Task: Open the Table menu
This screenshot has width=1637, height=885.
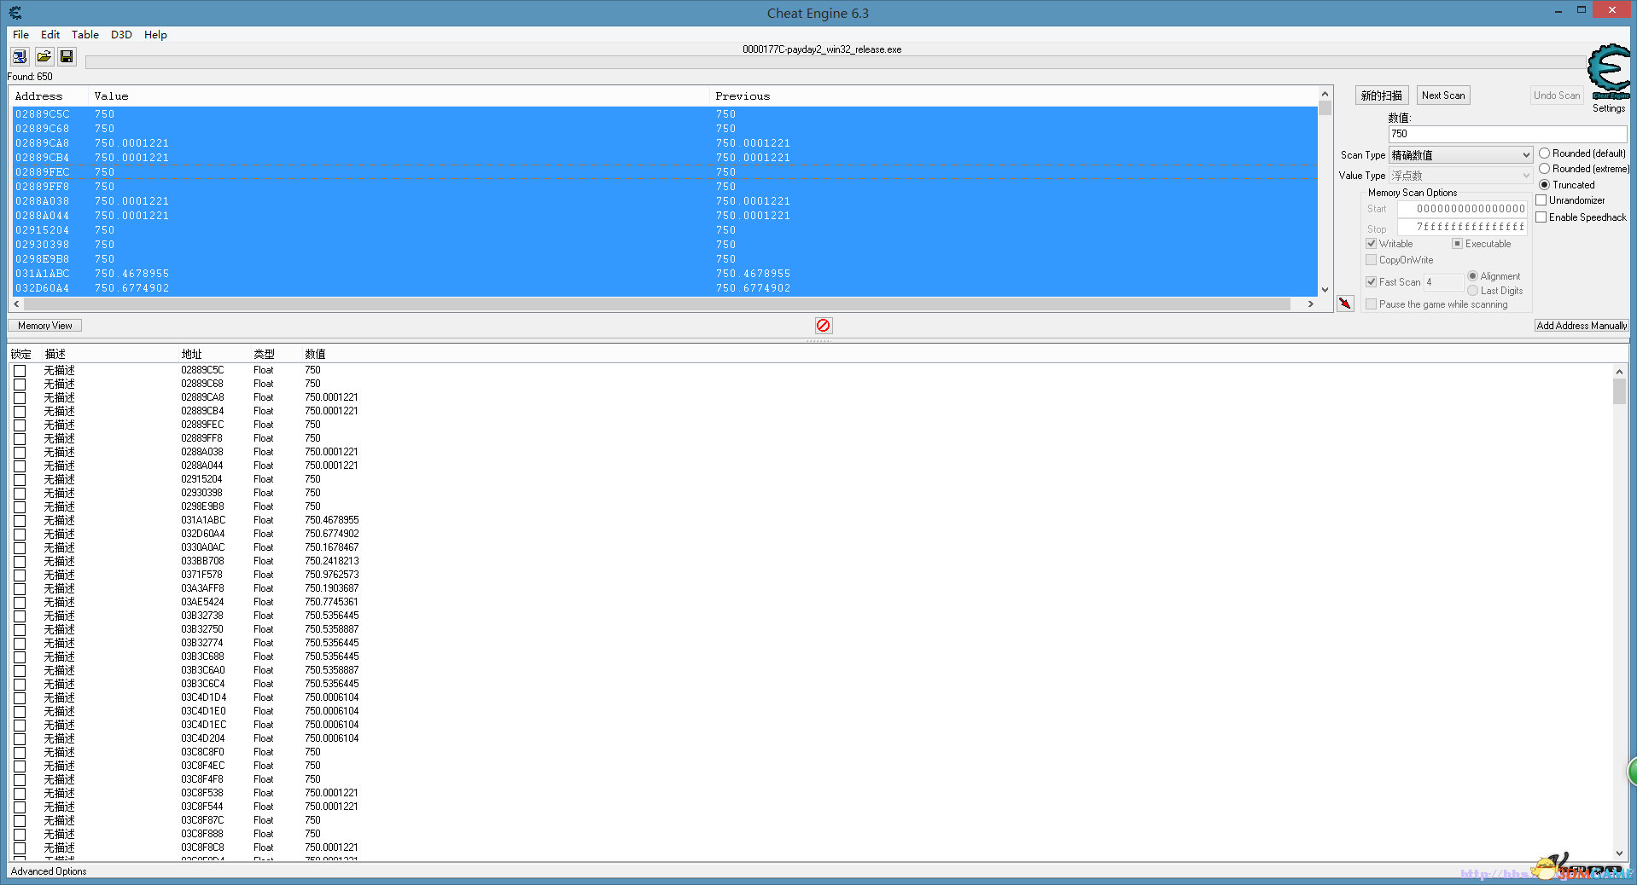Action: [85, 35]
